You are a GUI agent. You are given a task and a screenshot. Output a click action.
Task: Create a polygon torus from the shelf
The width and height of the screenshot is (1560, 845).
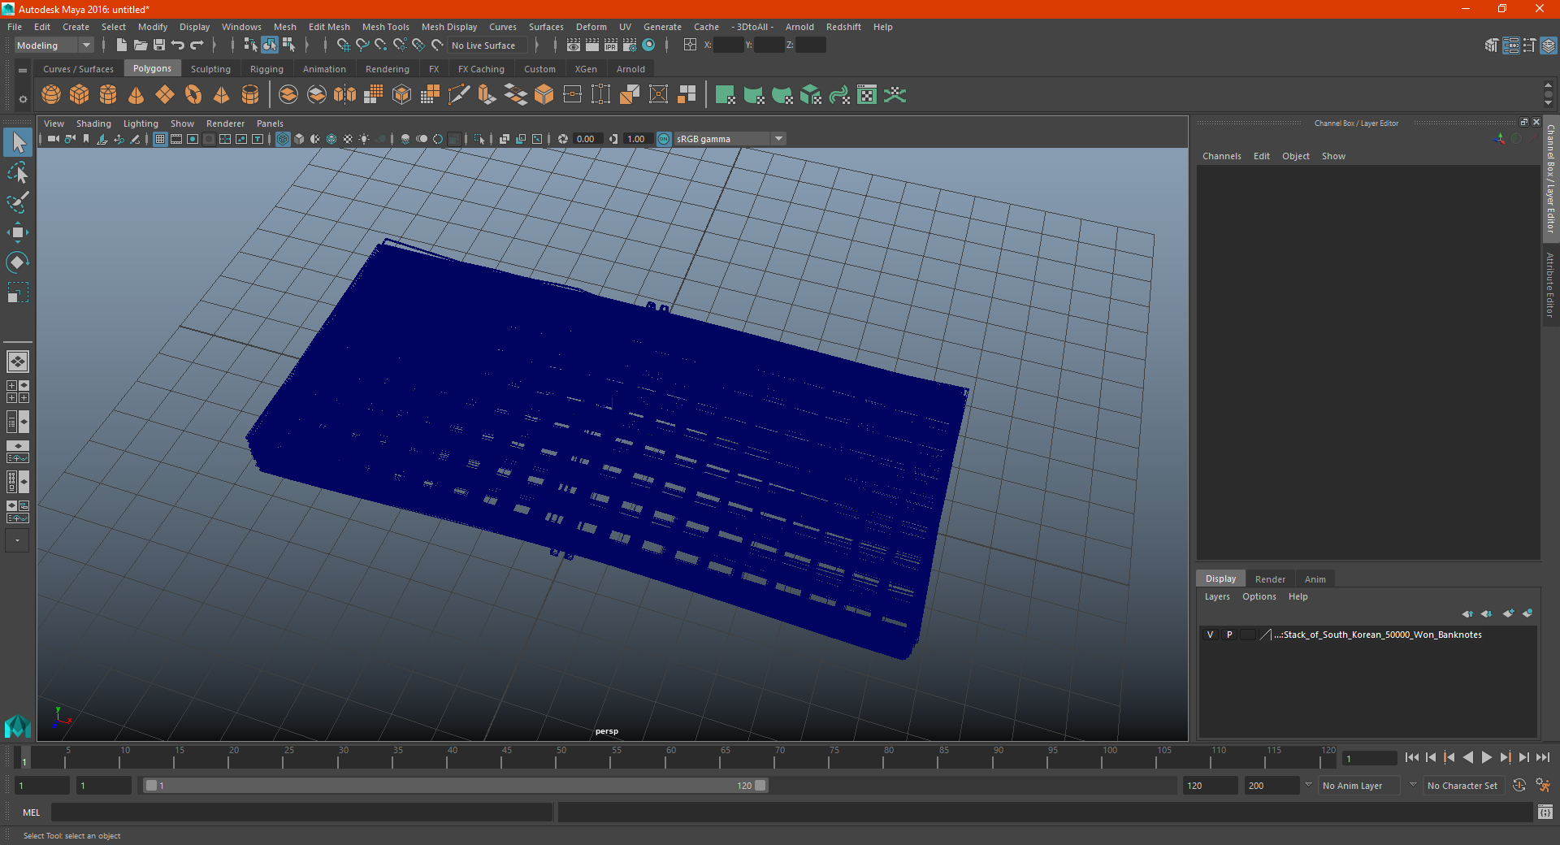(193, 95)
